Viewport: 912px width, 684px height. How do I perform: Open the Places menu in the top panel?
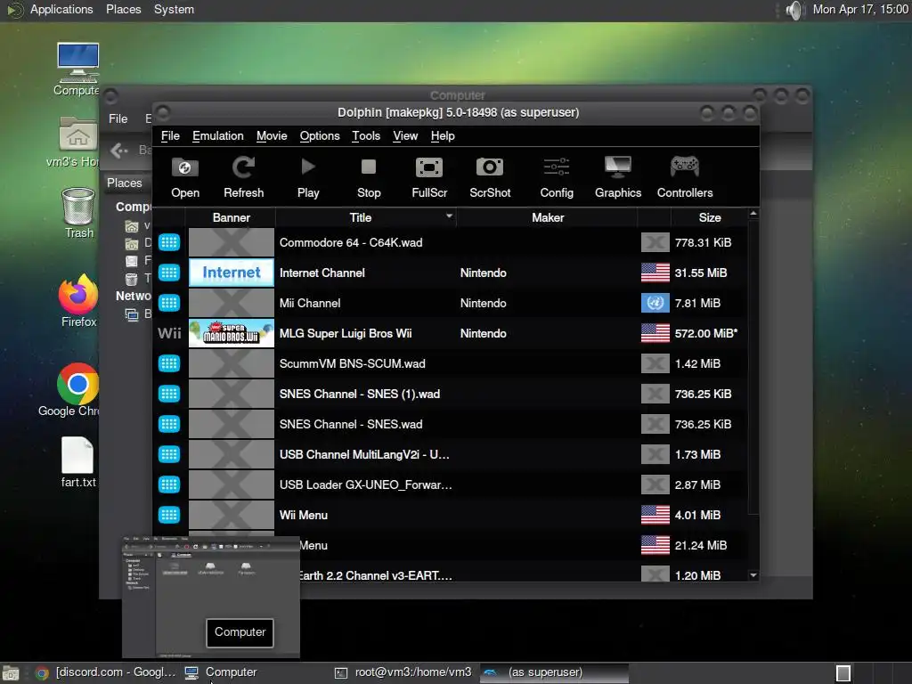point(123,9)
